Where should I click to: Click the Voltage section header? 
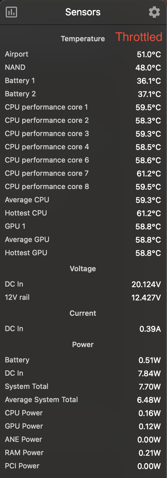(x=83, y=269)
